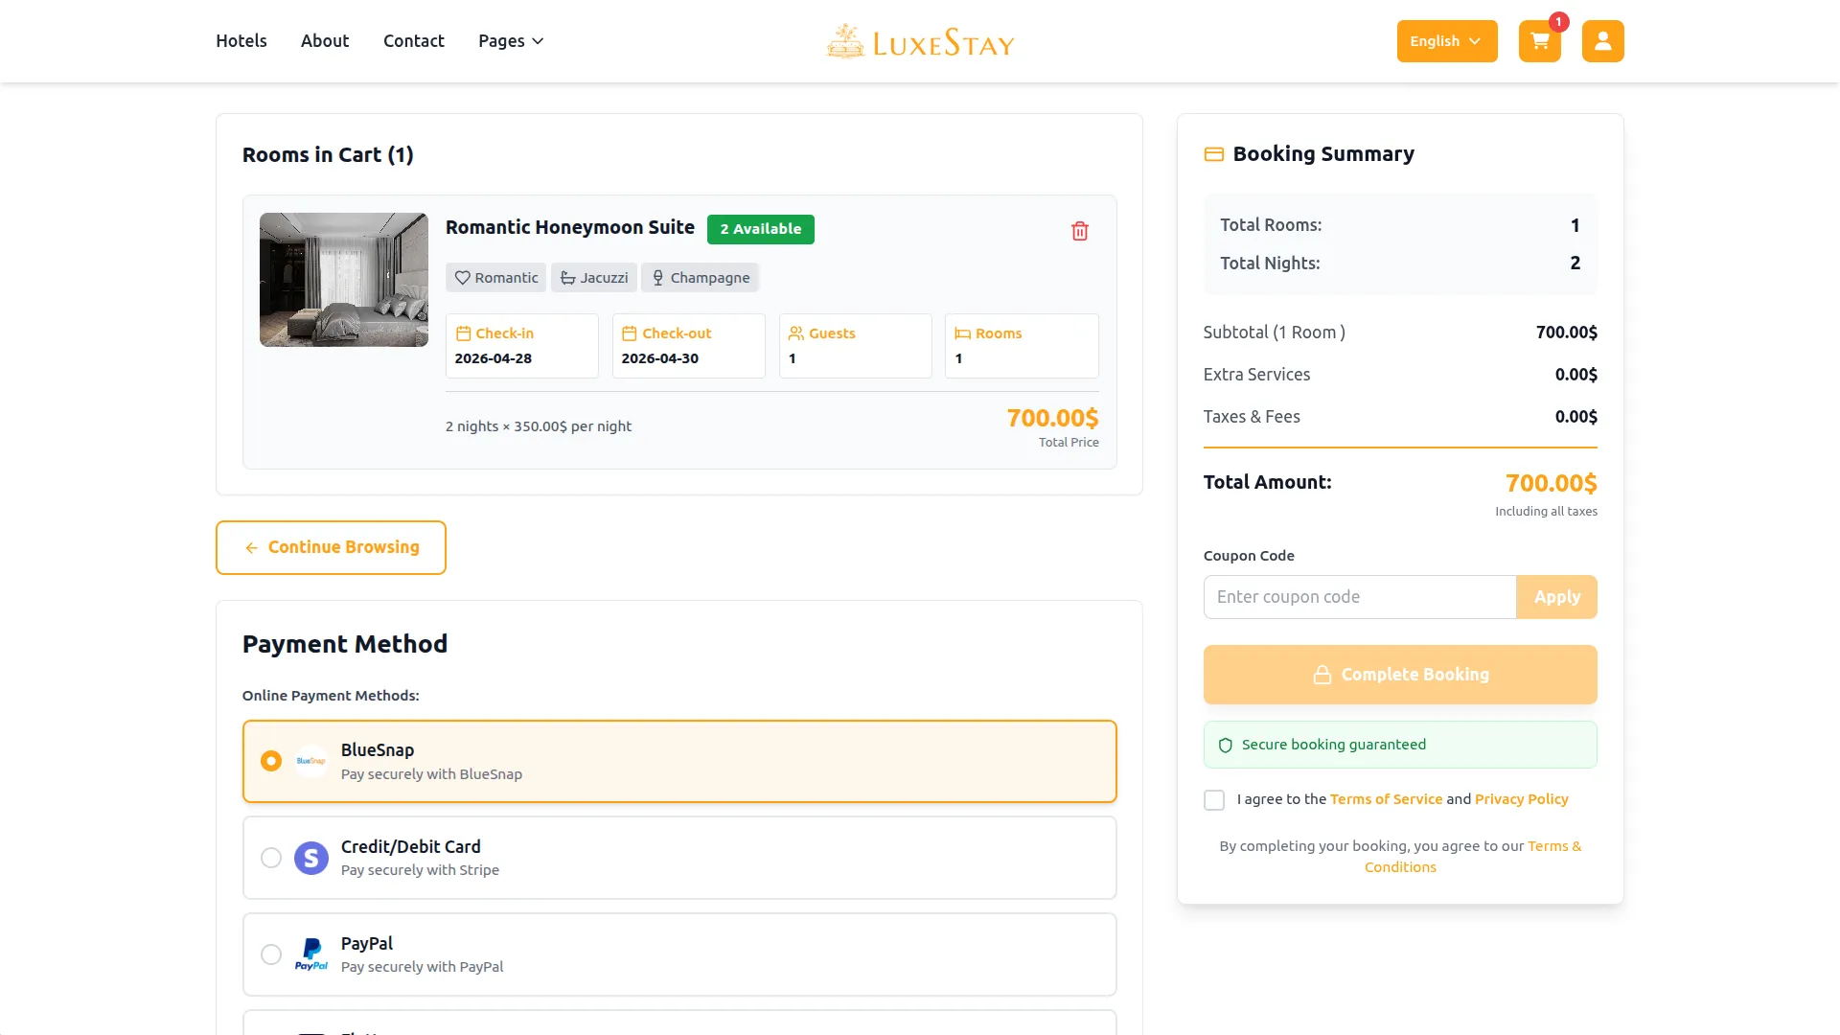Expand the Pages menu

pos(511,41)
